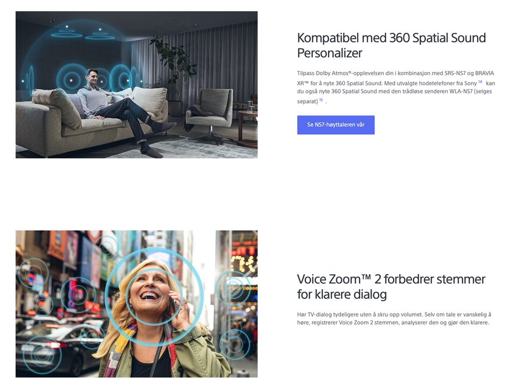Click the living room 360 Spatial Sound image
Viewport: 517px width, 390px height.
click(x=136, y=84)
